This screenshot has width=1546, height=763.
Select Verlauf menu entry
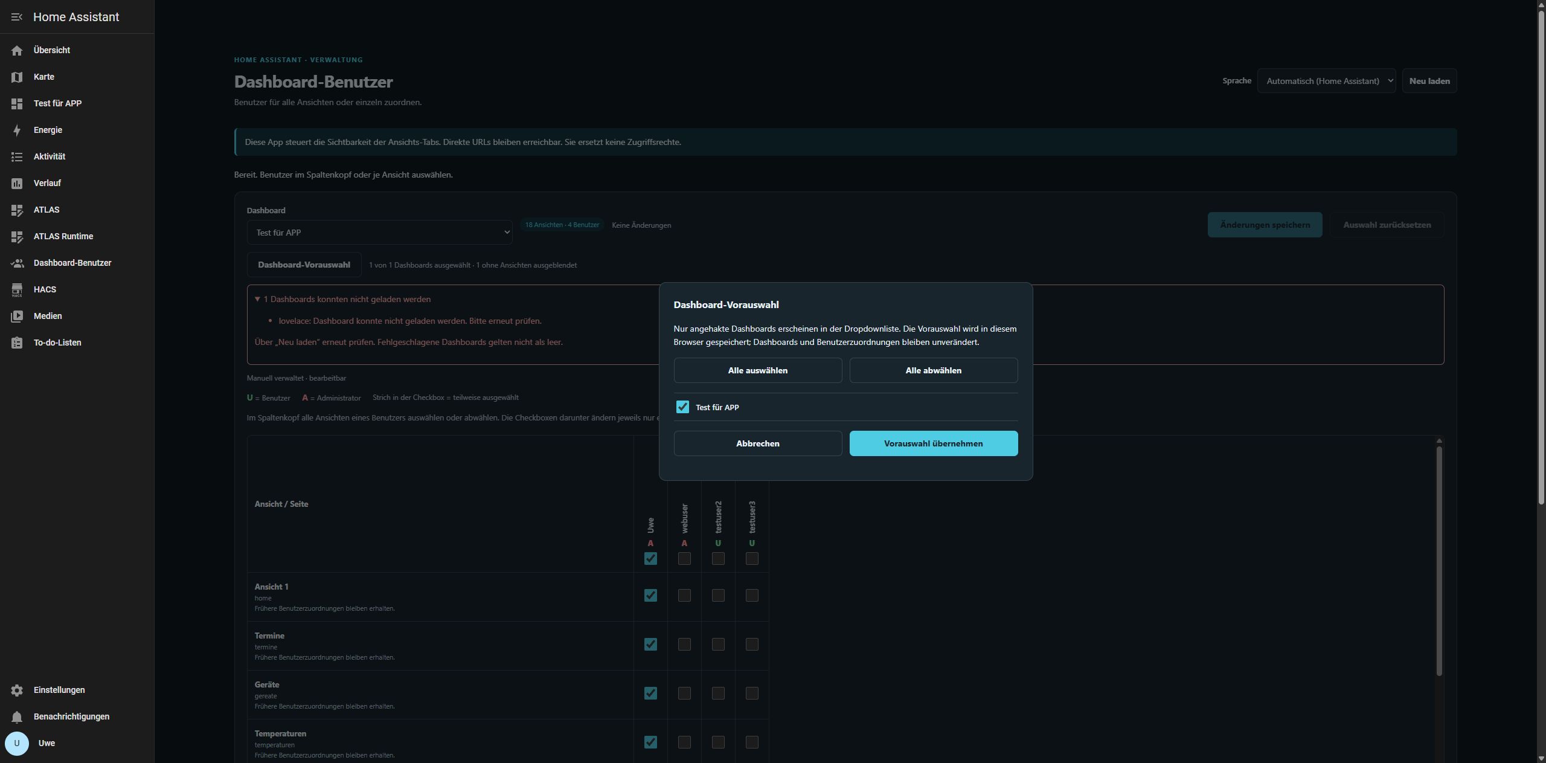tap(77, 183)
